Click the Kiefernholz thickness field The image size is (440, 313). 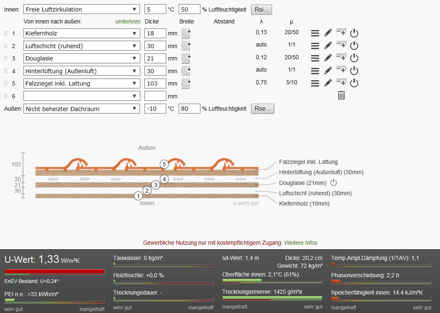point(155,33)
